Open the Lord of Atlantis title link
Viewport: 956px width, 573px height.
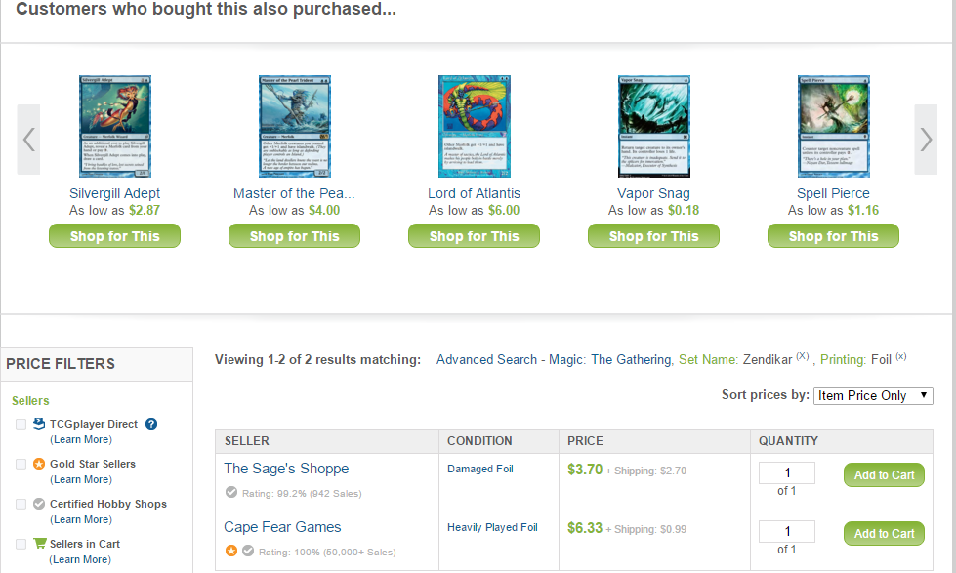(x=474, y=193)
